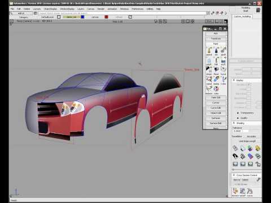
Task: Toggle the bottom checkbox in Display section
Action: click(x=249, y=107)
